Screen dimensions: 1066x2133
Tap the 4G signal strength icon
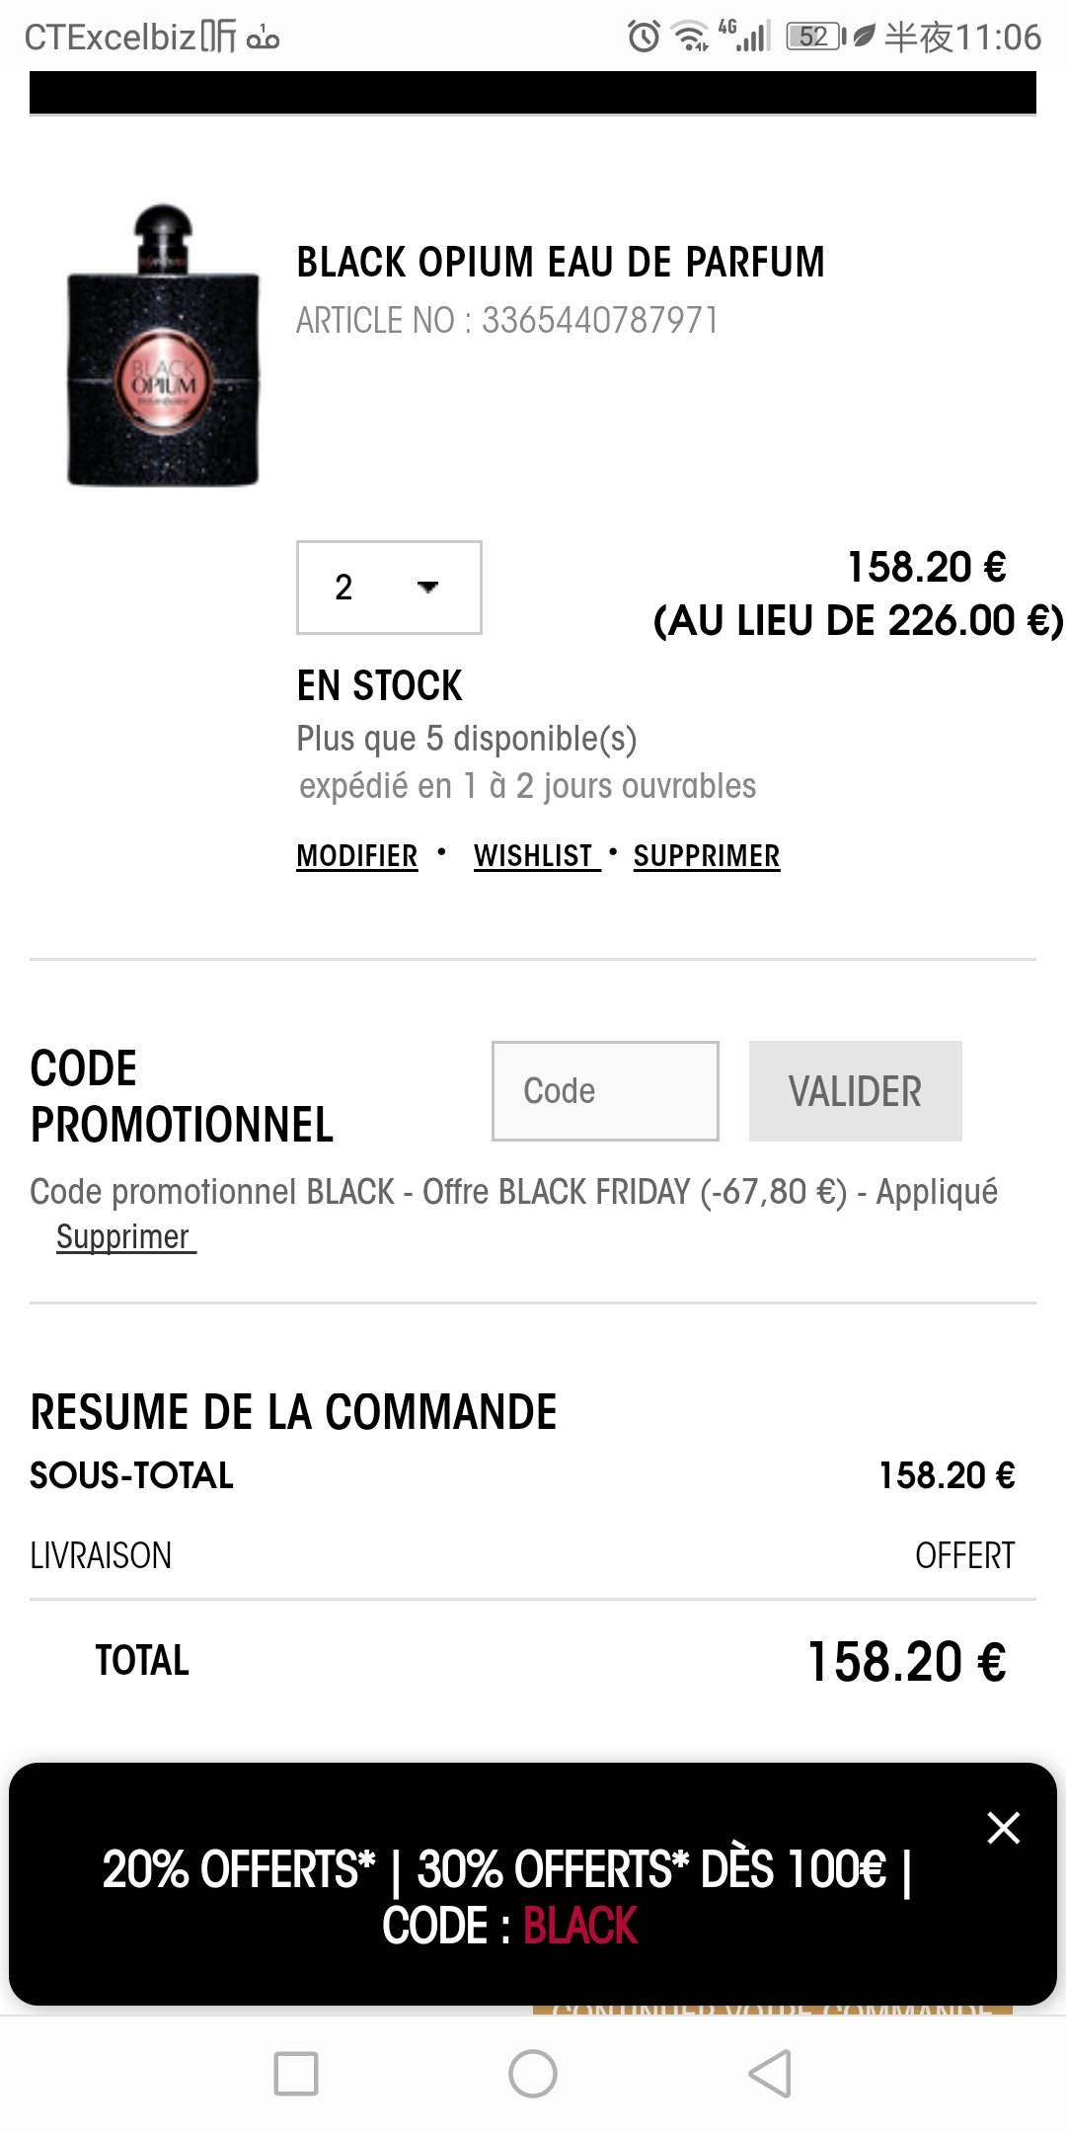click(x=746, y=36)
